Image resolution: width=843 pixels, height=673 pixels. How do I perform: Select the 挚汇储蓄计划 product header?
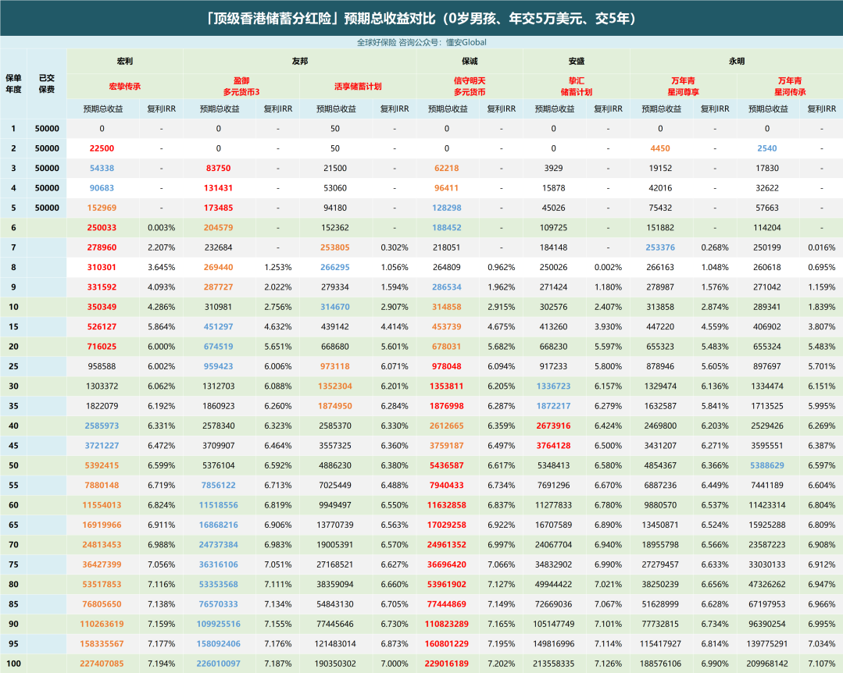(x=577, y=86)
